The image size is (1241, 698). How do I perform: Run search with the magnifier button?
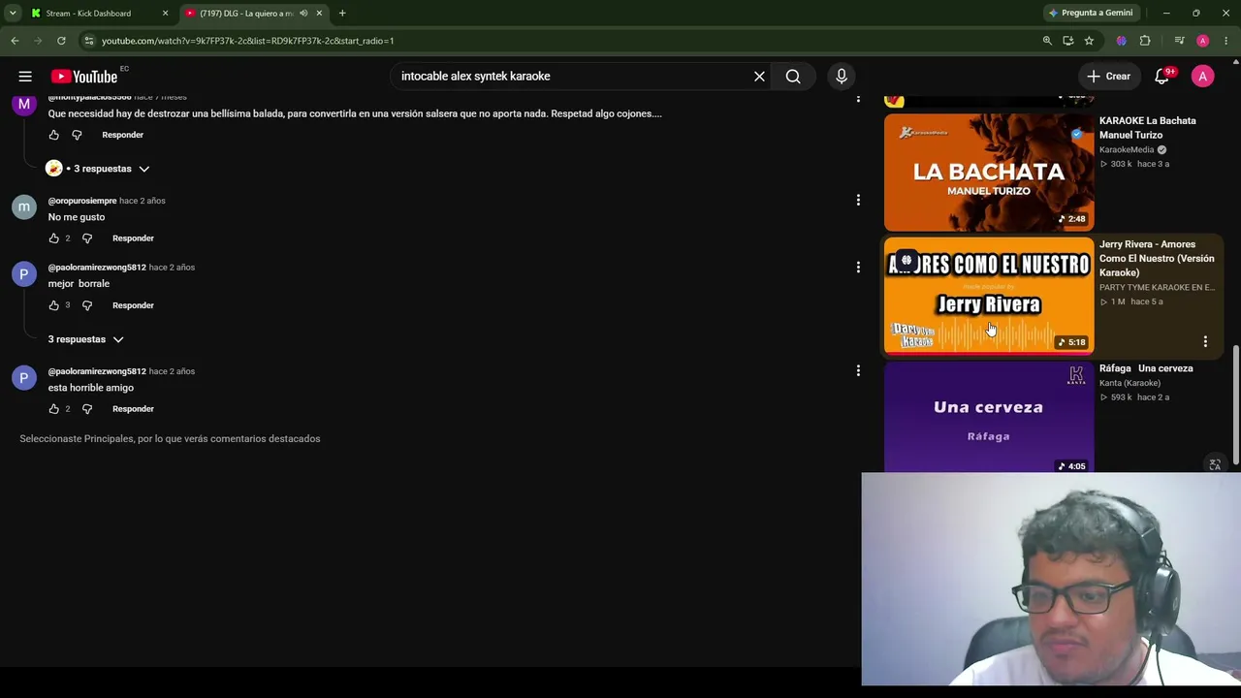point(793,77)
